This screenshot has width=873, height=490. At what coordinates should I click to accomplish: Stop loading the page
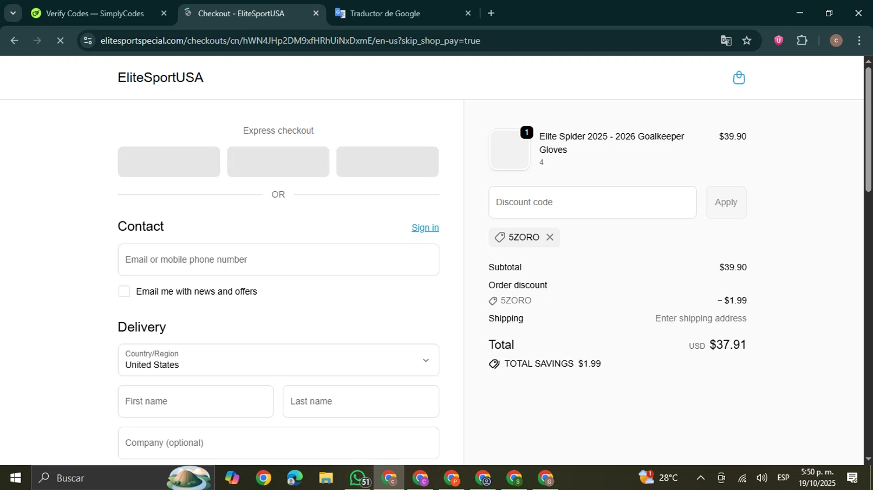click(x=60, y=41)
